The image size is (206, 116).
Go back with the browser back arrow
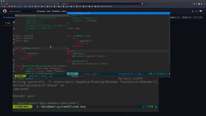click(2, 4)
